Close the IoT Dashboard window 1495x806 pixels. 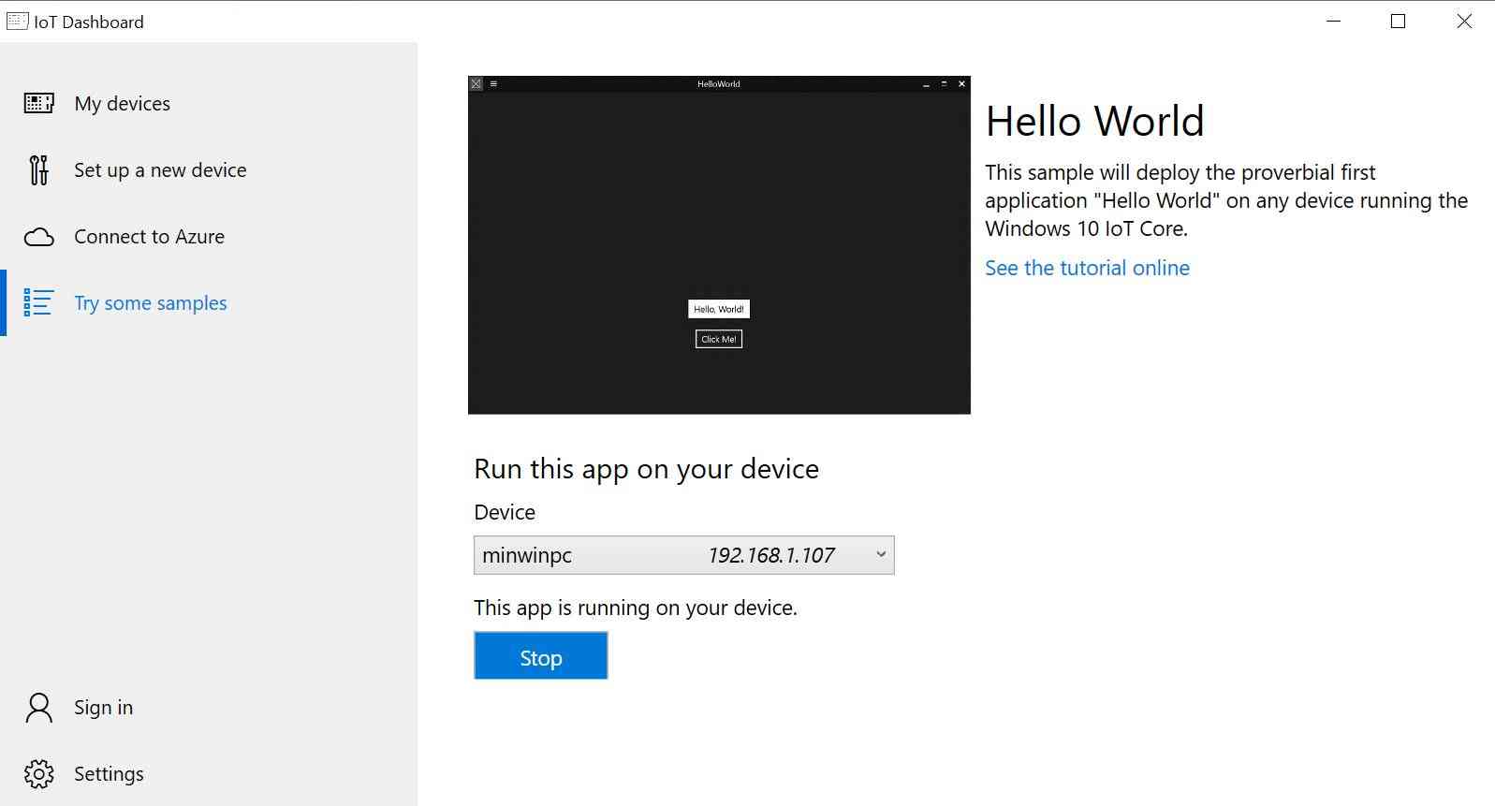[x=1464, y=22]
